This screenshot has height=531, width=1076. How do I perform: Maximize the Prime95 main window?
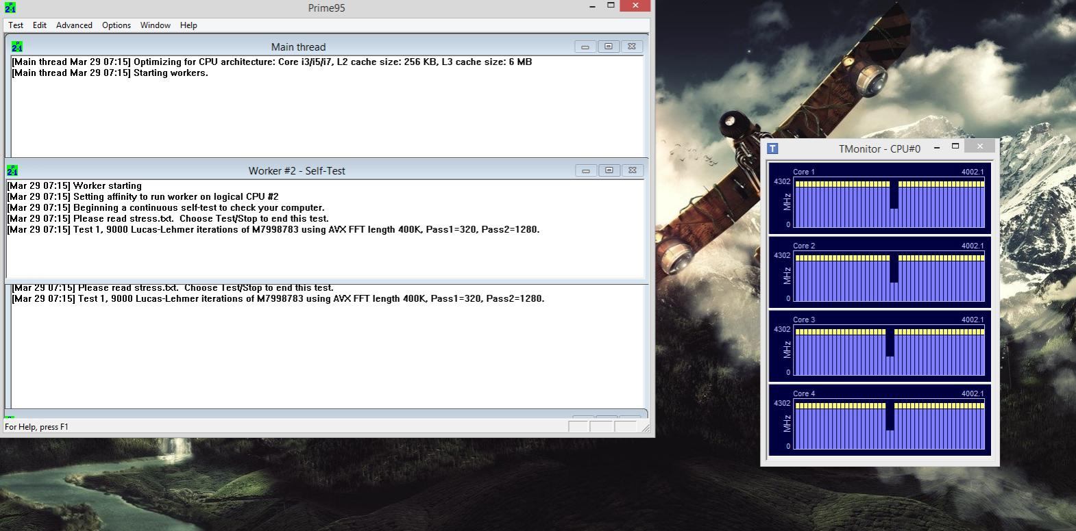tap(611, 5)
